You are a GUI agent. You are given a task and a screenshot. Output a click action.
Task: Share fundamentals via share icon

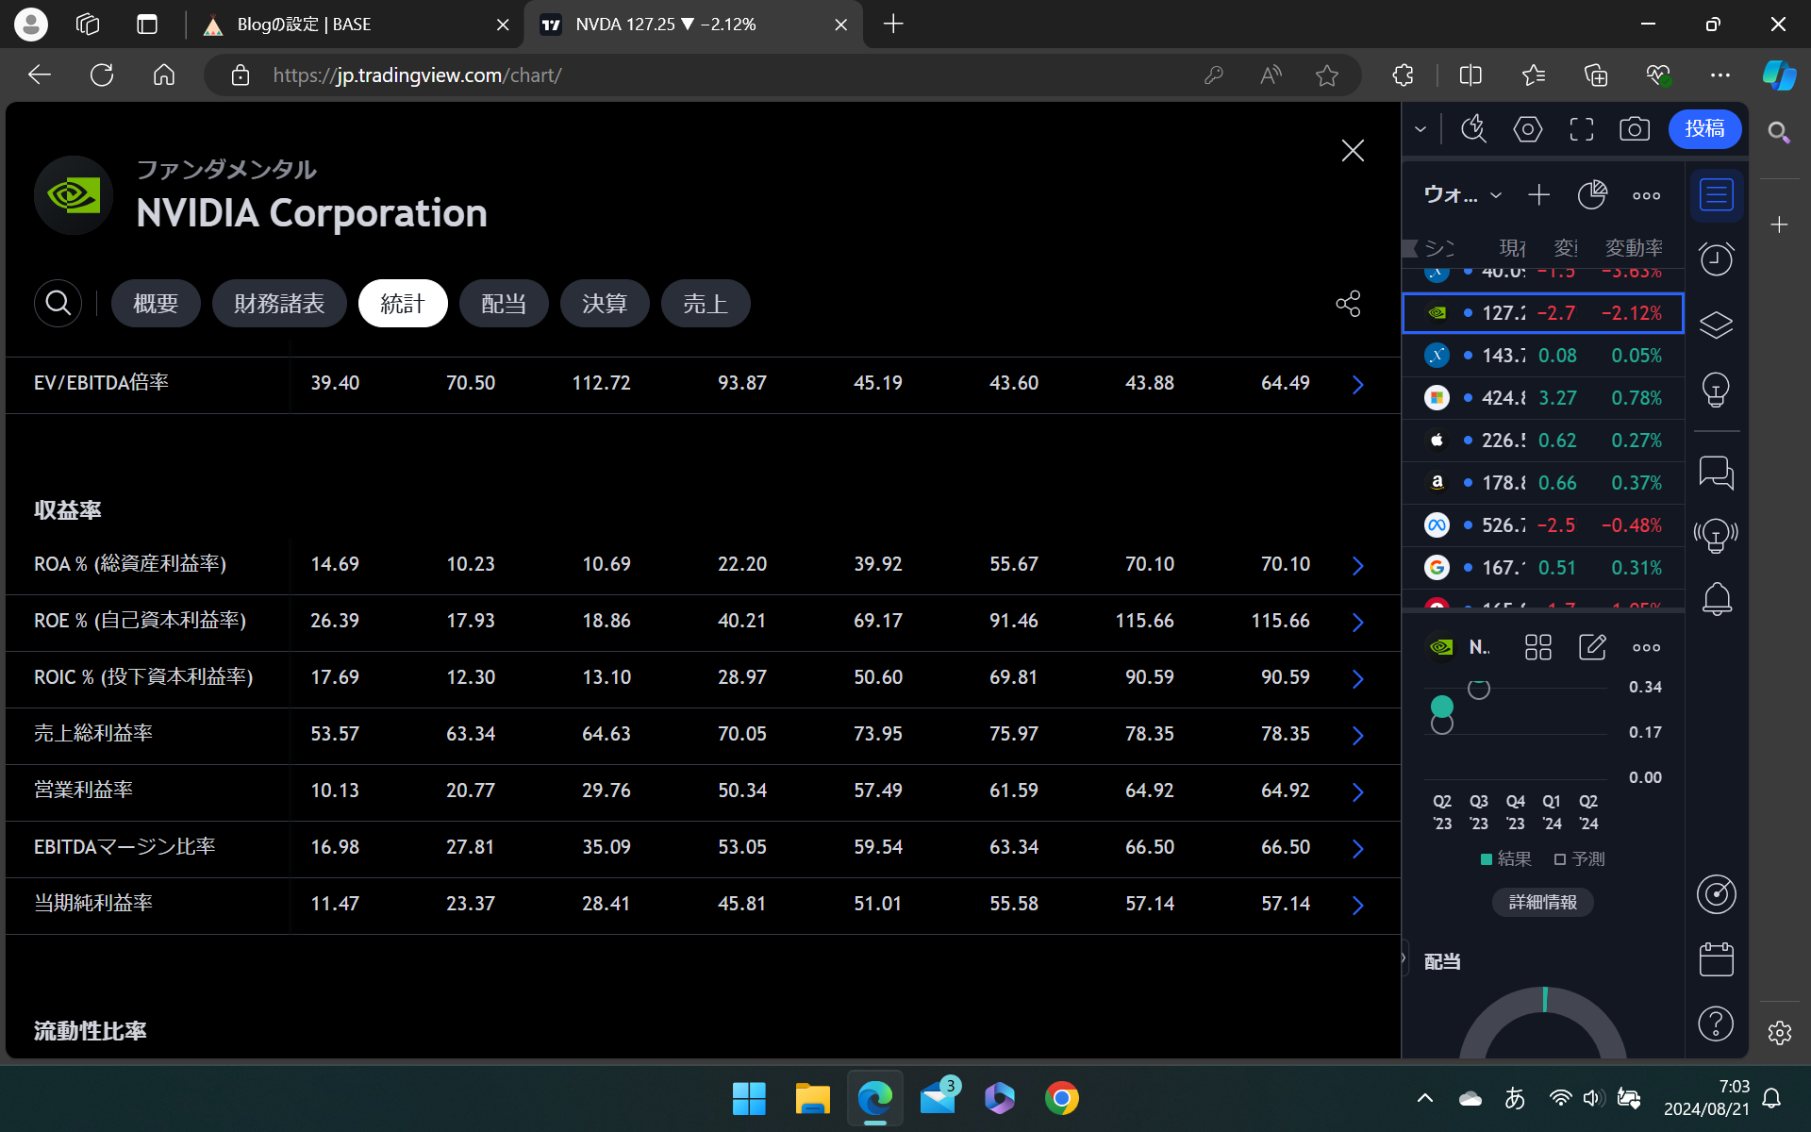1348,304
